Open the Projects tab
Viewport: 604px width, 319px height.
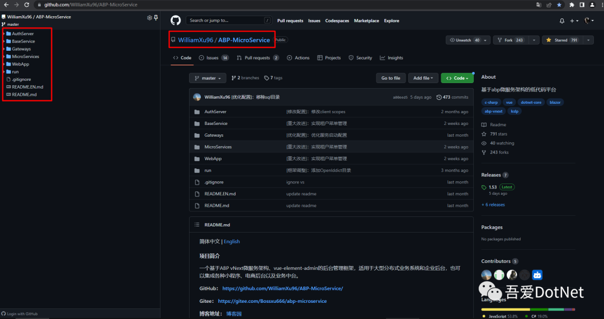(x=329, y=57)
